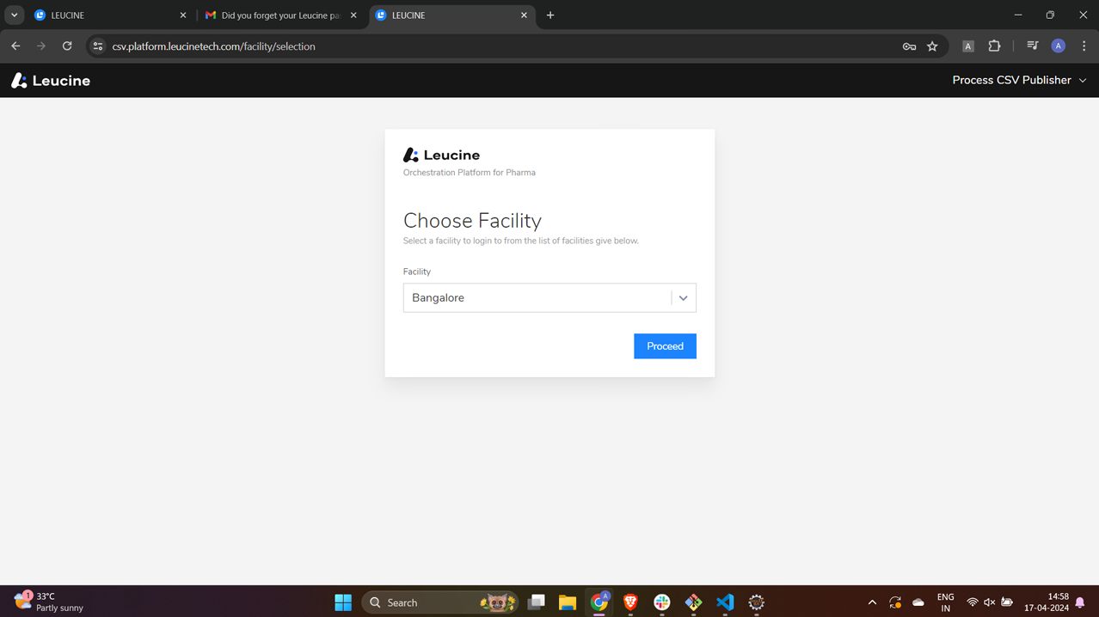Open Task View on the taskbar
1099x617 pixels.
pos(536,602)
